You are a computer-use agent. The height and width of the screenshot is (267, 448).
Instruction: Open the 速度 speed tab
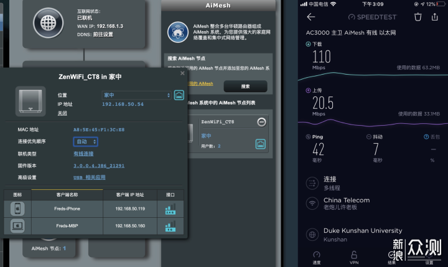317,258
